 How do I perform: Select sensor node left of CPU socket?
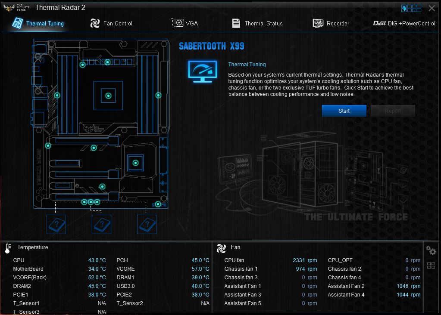tap(57, 96)
